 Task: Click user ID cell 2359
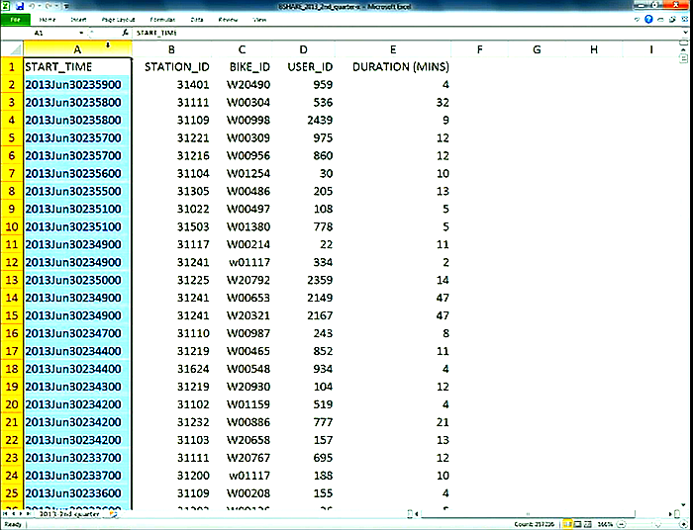coord(303,280)
